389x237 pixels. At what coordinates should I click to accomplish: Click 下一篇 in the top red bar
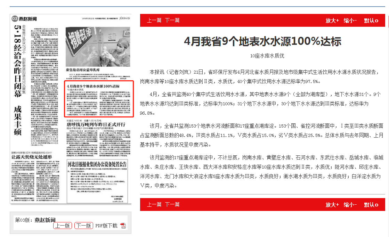click(x=172, y=20)
